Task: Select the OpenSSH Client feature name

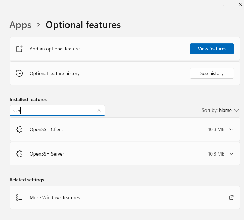Action: pos(46,130)
